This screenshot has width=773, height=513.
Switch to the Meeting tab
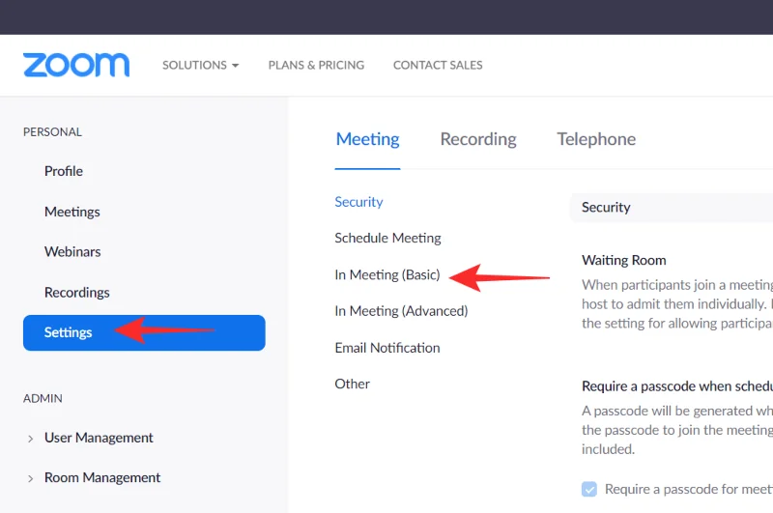pos(367,139)
